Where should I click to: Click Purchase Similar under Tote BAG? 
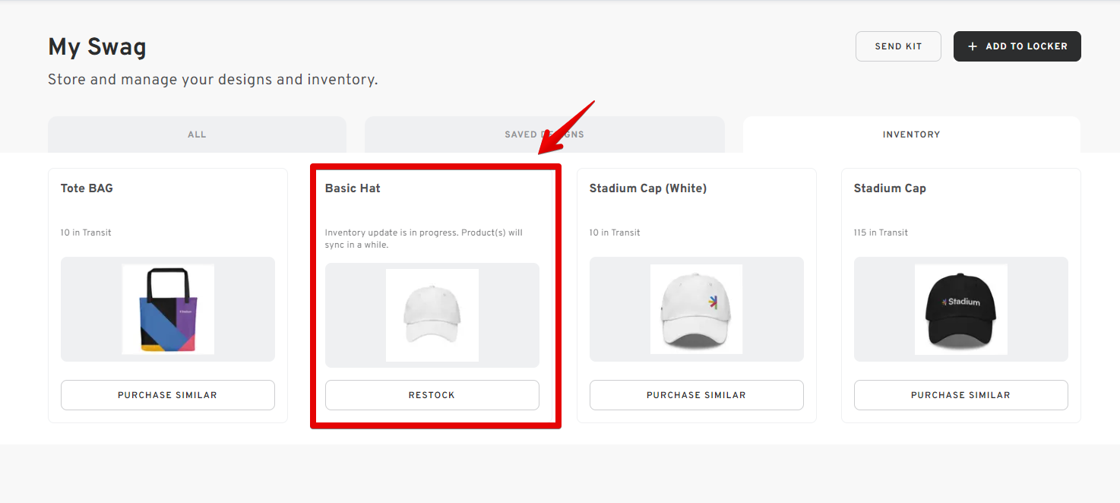tap(167, 394)
